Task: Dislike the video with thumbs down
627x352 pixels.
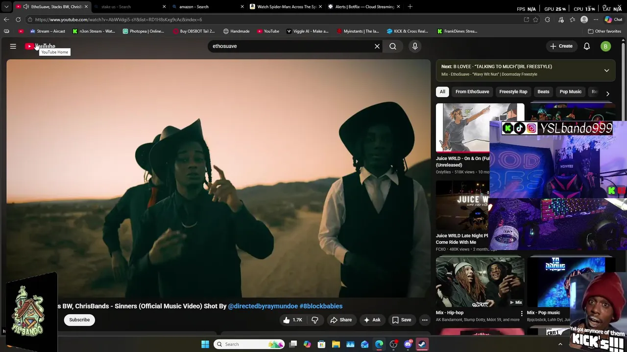Action: pyautogui.click(x=315, y=320)
